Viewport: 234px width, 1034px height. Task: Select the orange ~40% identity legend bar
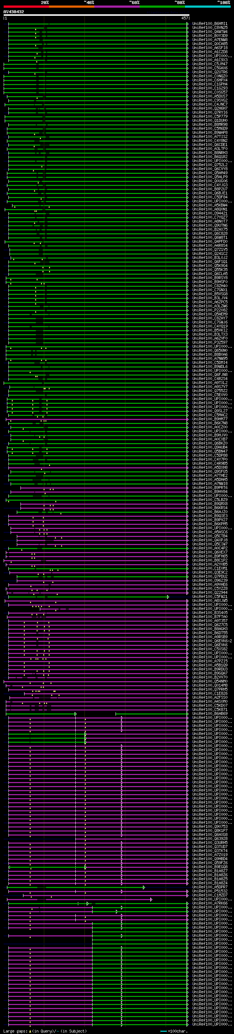(72, 7)
